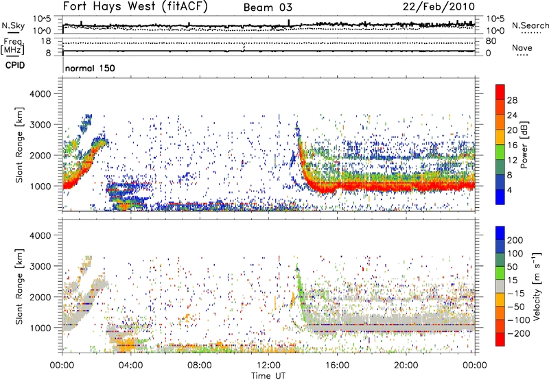The image size is (549, 380).
Task: Click the 'CPID' row label
Action: 15,65
